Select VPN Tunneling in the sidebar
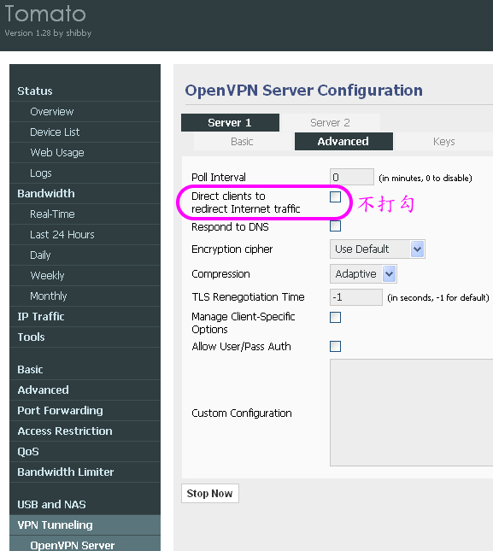The height and width of the screenshot is (551, 493). click(85, 525)
